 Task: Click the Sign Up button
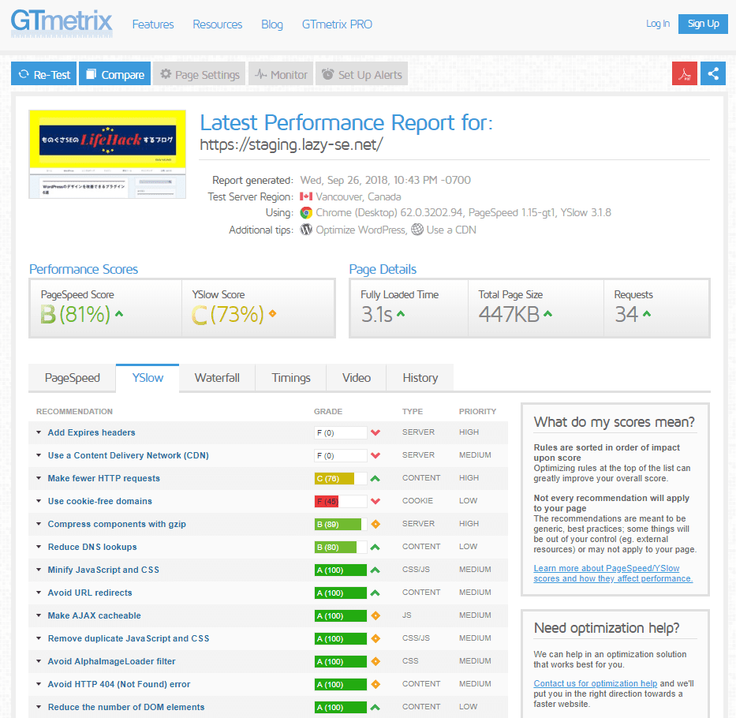point(702,24)
